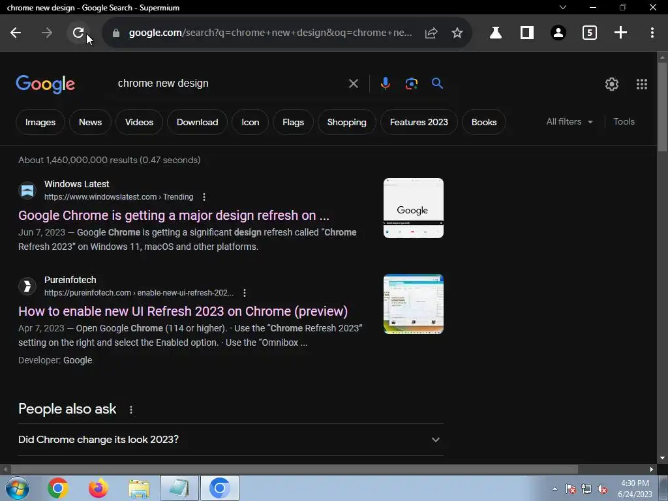
Task: Open the Pureinfotech source link
Action: click(138, 293)
